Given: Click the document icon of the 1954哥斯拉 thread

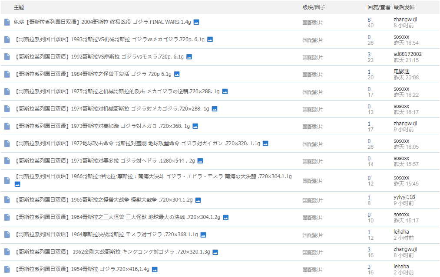Looking at the screenshot, I should click(x=6, y=268).
